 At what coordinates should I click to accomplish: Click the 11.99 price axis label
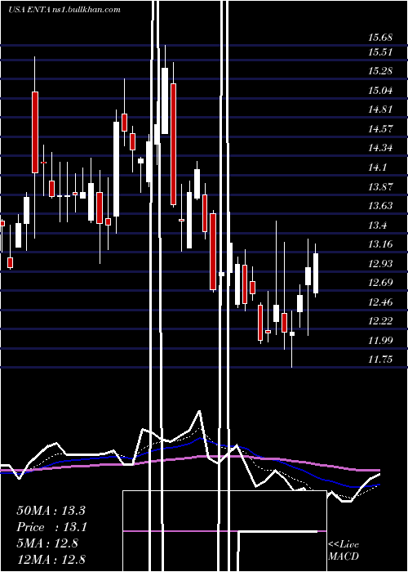pyautogui.click(x=380, y=341)
